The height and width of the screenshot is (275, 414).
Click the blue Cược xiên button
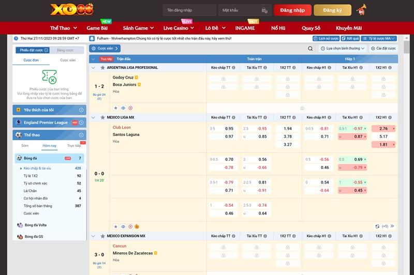click(x=105, y=49)
